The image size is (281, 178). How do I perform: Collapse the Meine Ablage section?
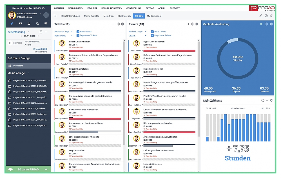pyautogui.click(x=28, y=73)
